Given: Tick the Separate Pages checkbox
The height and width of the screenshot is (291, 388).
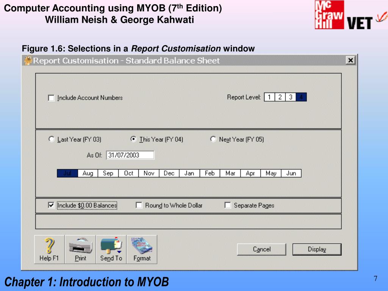Looking at the screenshot, I should (x=228, y=205).
